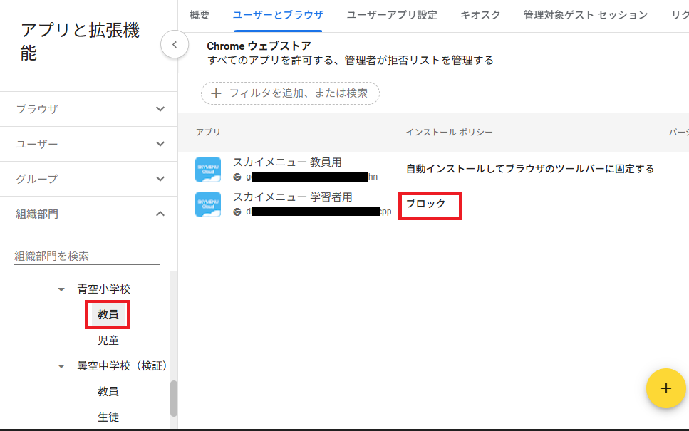Open the ユーザーアプリ設定 tab
This screenshot has width=689, height=431.
(392, 15)
